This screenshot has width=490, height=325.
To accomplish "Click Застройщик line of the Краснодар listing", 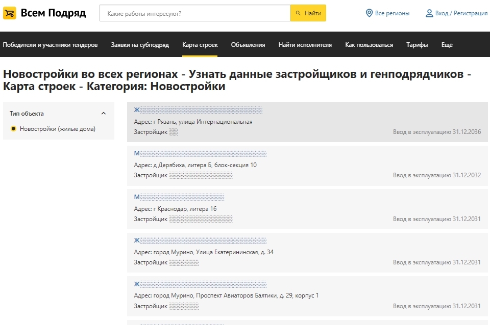I will click(x=183, y=219).
